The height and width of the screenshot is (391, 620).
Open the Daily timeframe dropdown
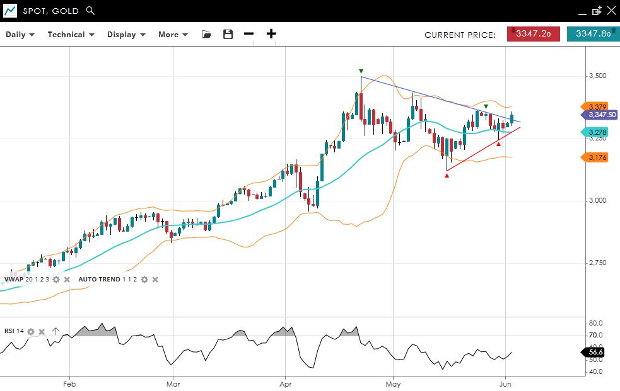coord(20,35)
